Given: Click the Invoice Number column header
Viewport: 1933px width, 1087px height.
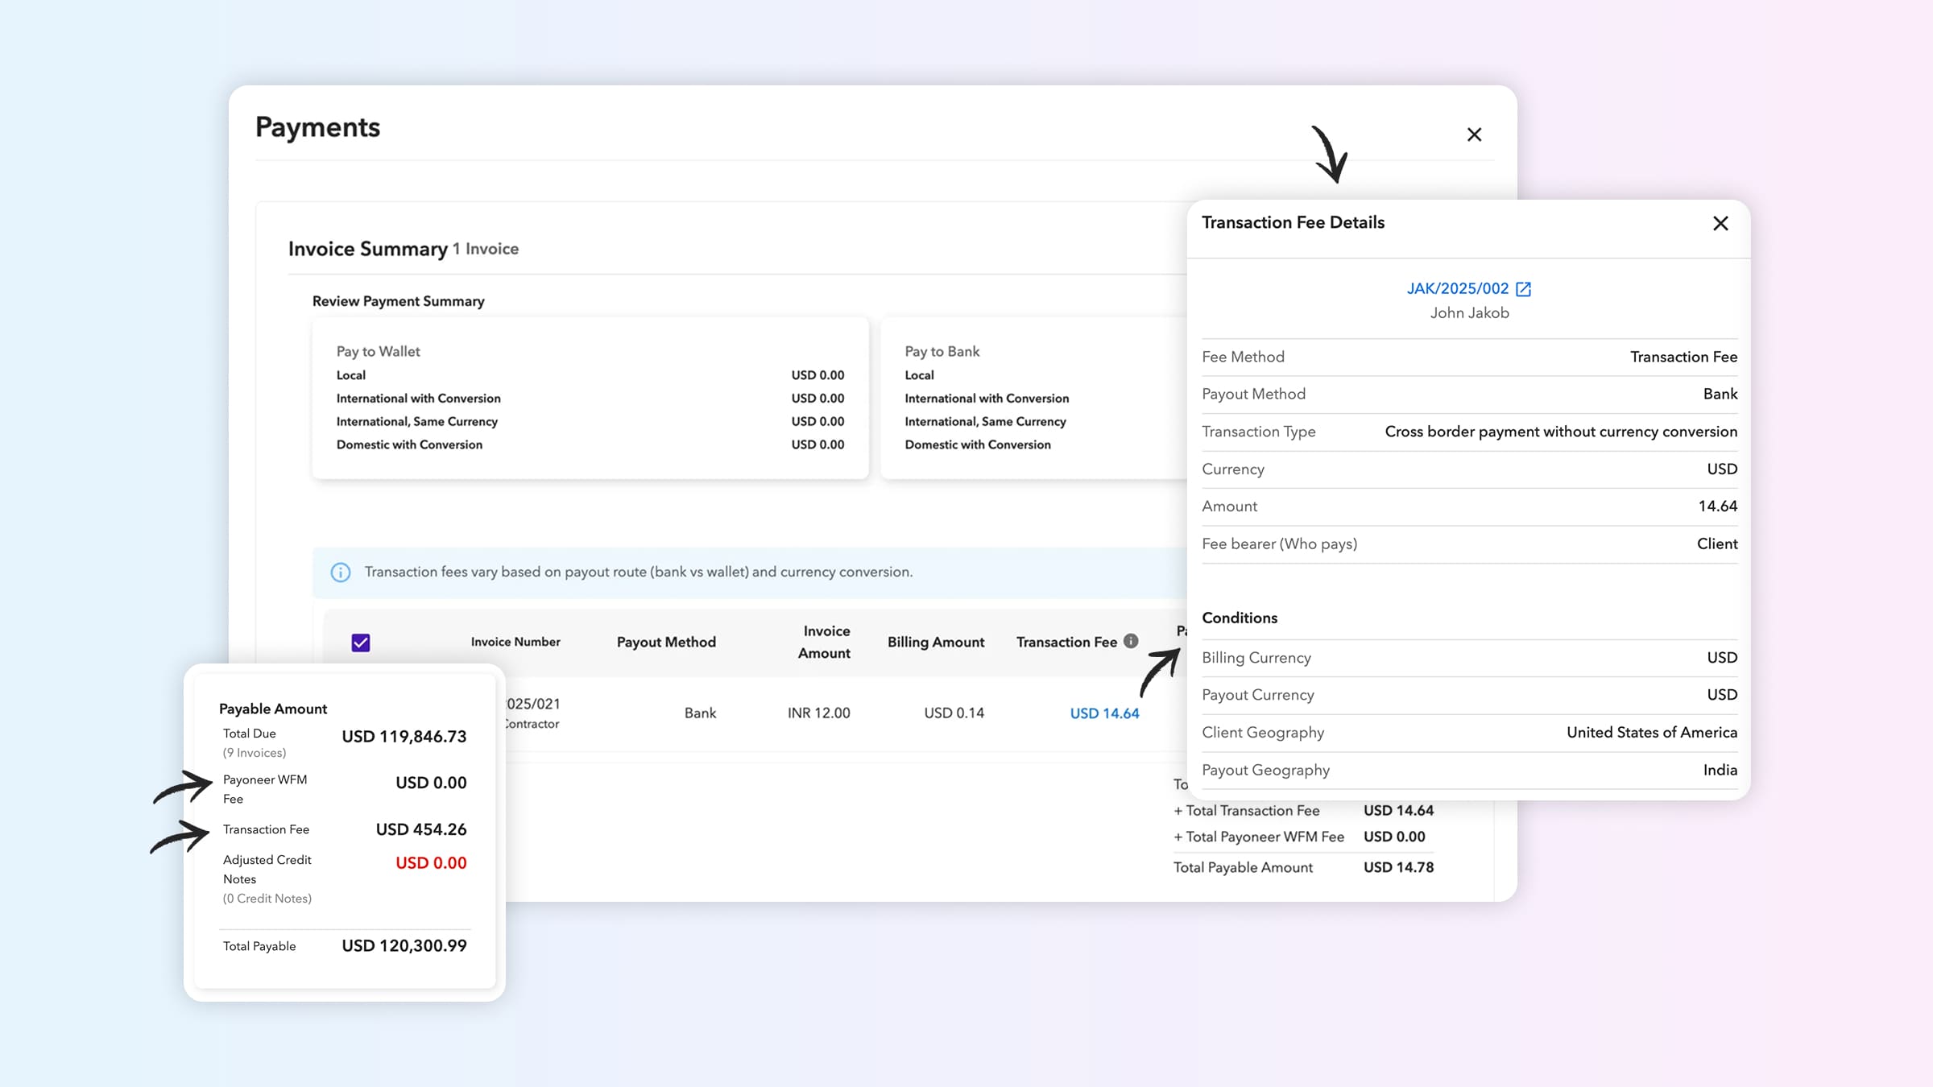Looking at the screenshot, I should [x=515, y=642].
